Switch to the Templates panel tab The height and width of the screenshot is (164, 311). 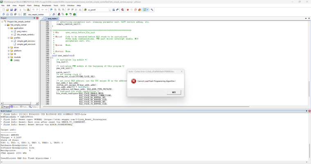pyautogui.click(x=33, y=106)
